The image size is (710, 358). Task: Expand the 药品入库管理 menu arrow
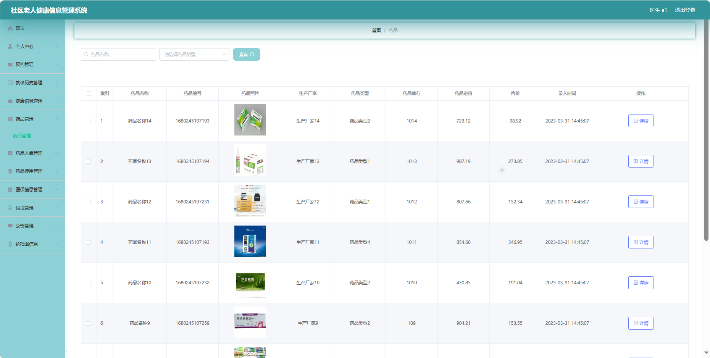pos(57,153)
